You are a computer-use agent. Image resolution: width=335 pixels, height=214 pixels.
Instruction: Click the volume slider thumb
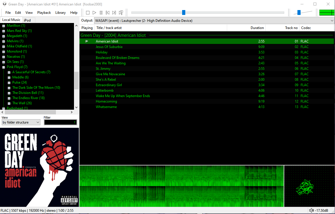coord(299,12)
